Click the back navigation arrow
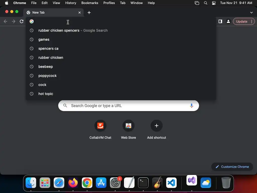This screenshot has height=193, width=257. click(x=6, y=21)
